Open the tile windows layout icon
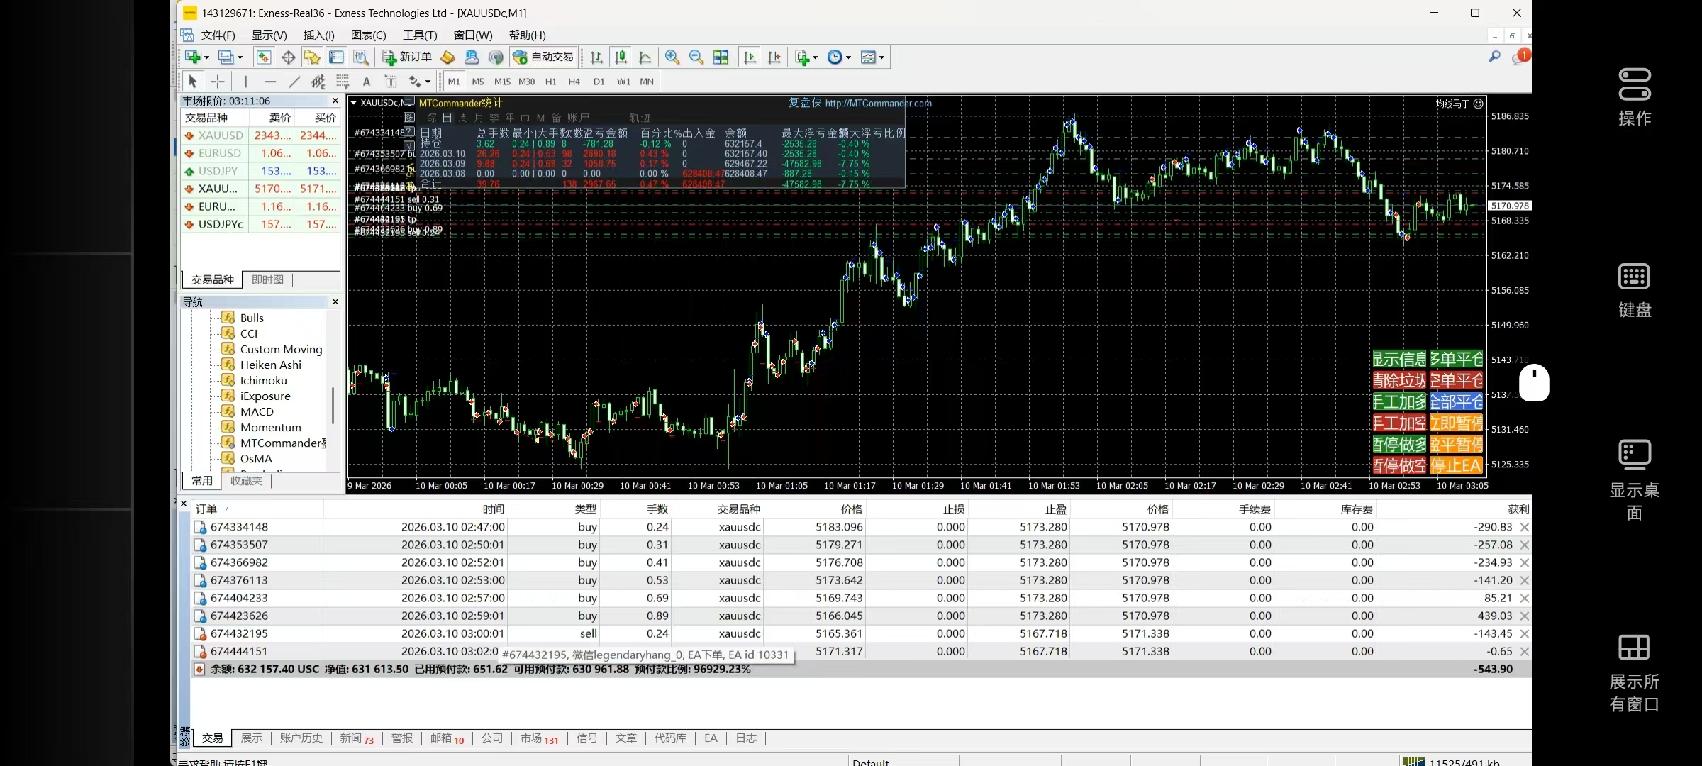1702x766 pixels. (721, 57)
